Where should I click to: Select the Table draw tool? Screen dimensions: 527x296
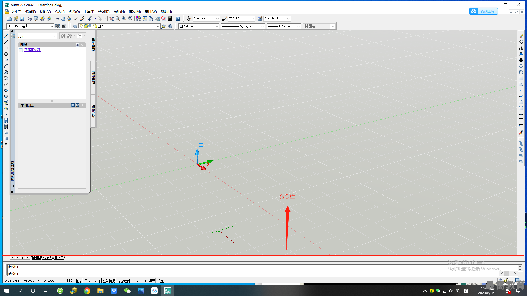6,139
